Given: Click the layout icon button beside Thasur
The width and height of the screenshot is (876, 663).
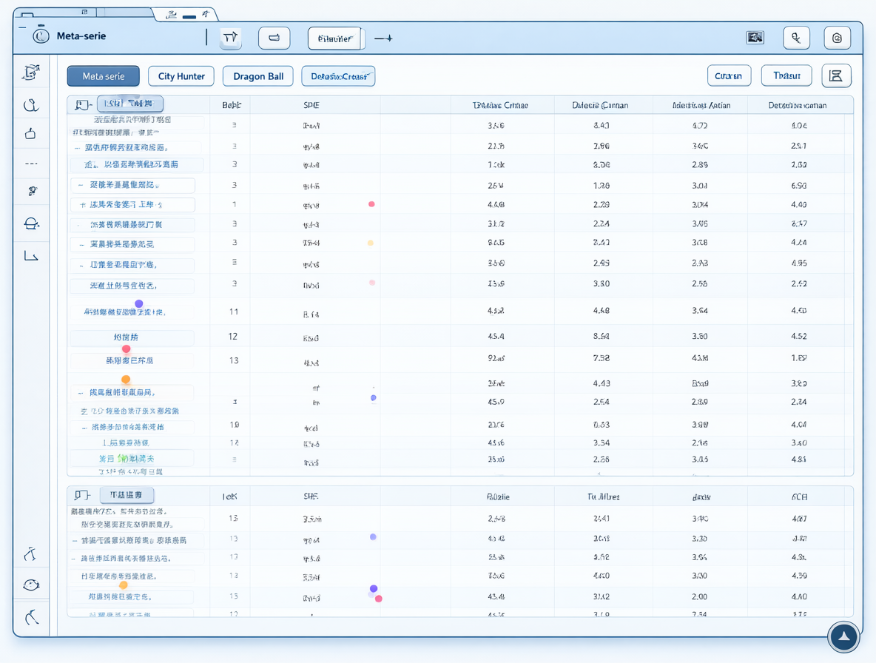Looking at the screenshot, I should [836, 76].
